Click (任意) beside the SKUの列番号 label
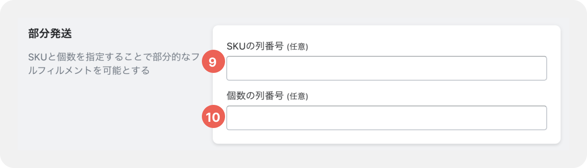The image size is (587, 168). [298, 46]
